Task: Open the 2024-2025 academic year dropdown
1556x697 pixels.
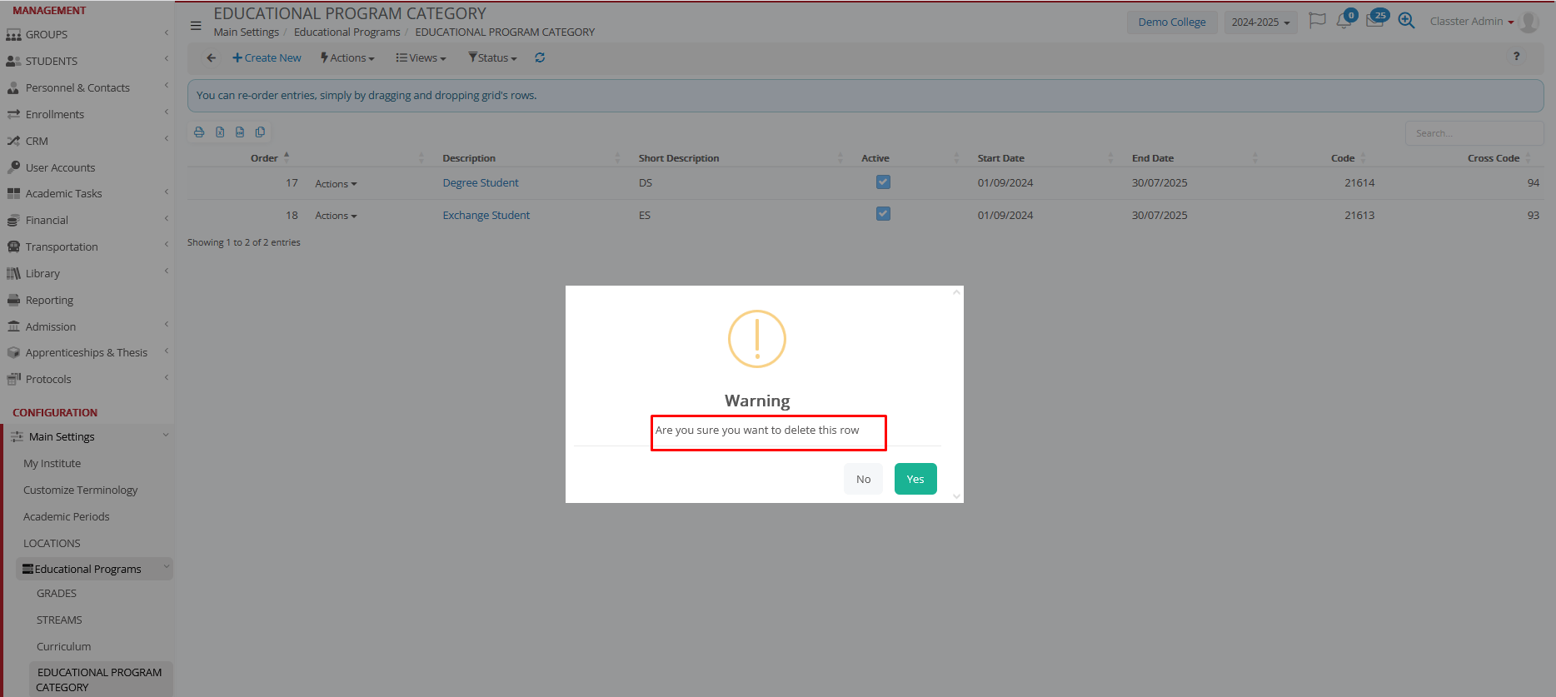Action: pos(1259,22)
